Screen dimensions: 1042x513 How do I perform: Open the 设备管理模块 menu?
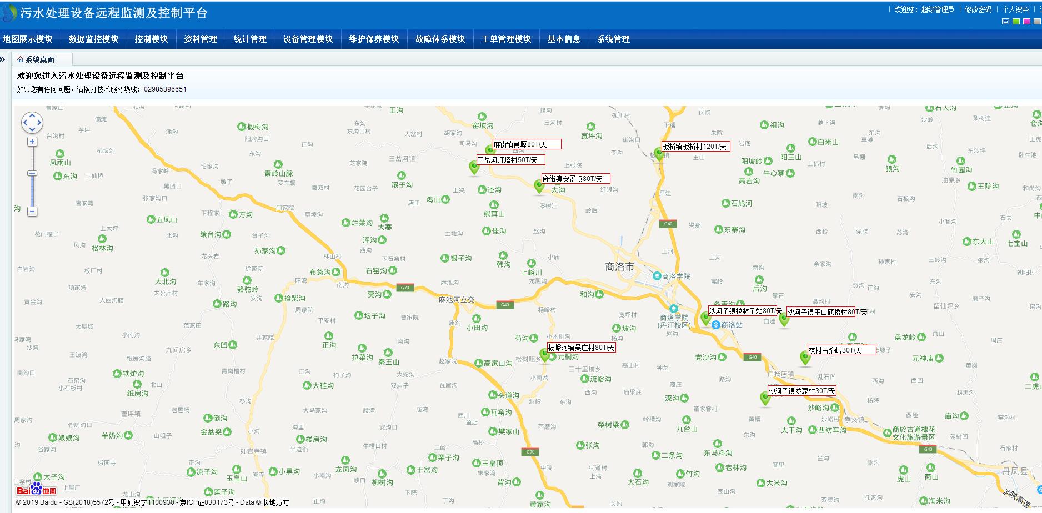308,39
